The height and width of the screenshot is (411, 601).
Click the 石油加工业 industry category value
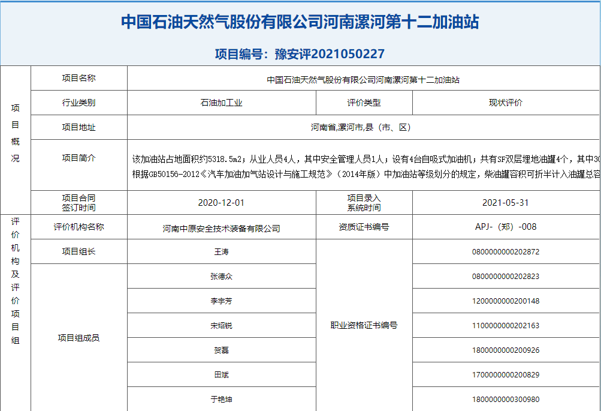[x=221, y=103]
